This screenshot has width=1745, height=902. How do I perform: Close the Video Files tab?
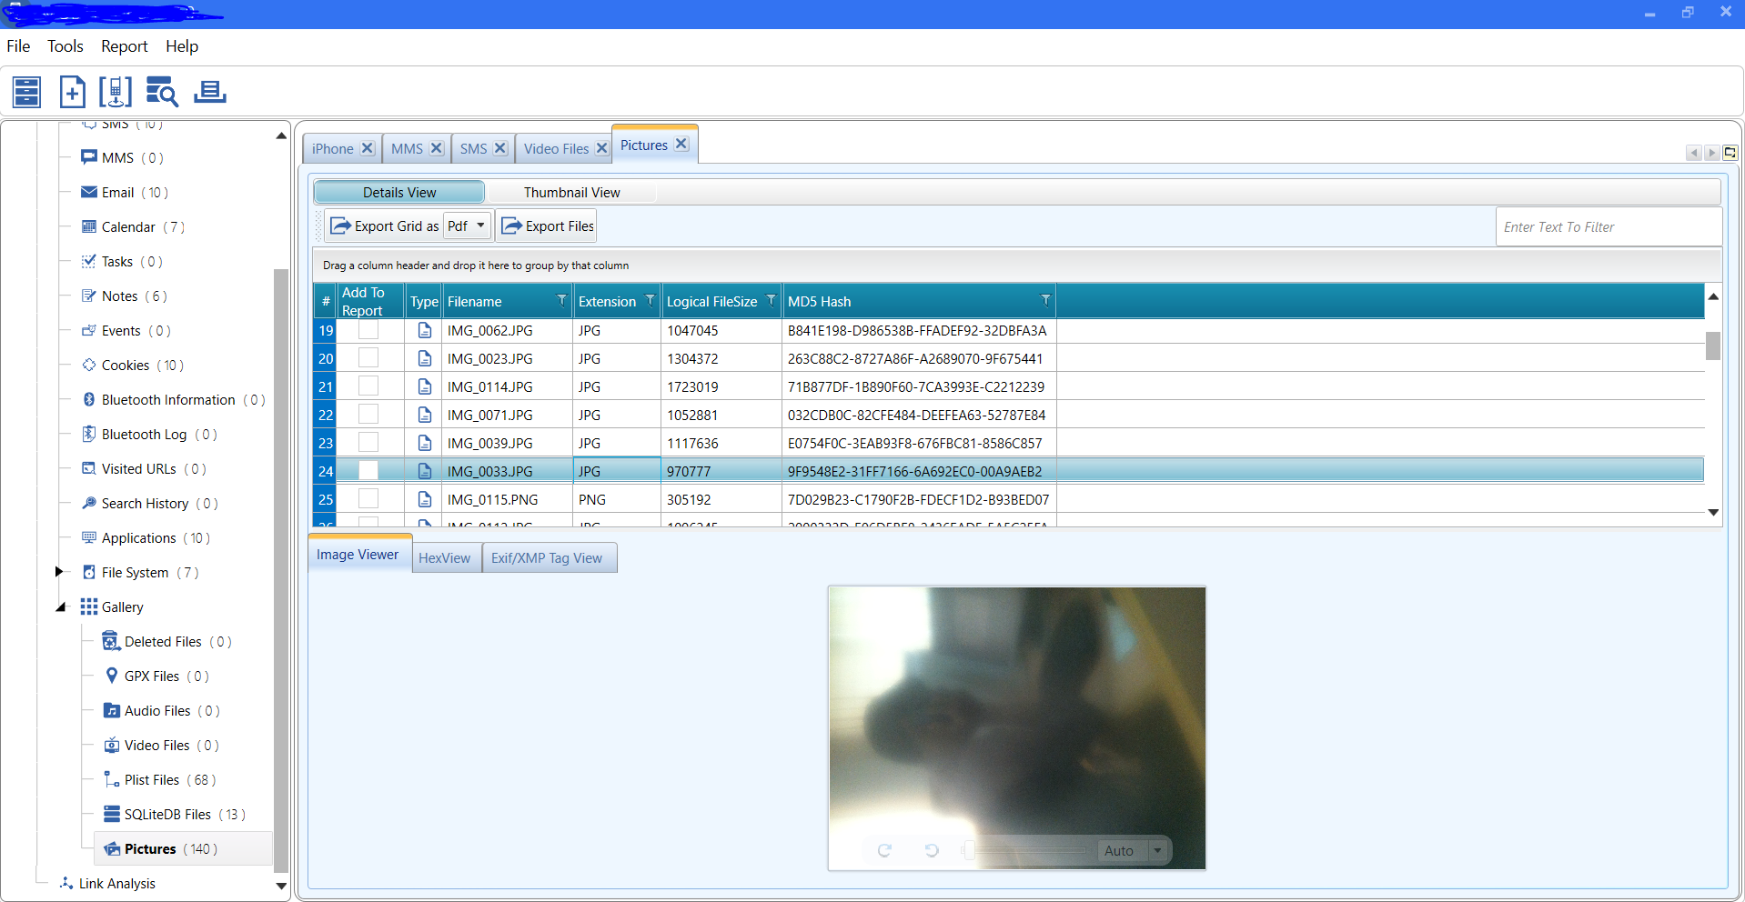(x=601, y=148)
